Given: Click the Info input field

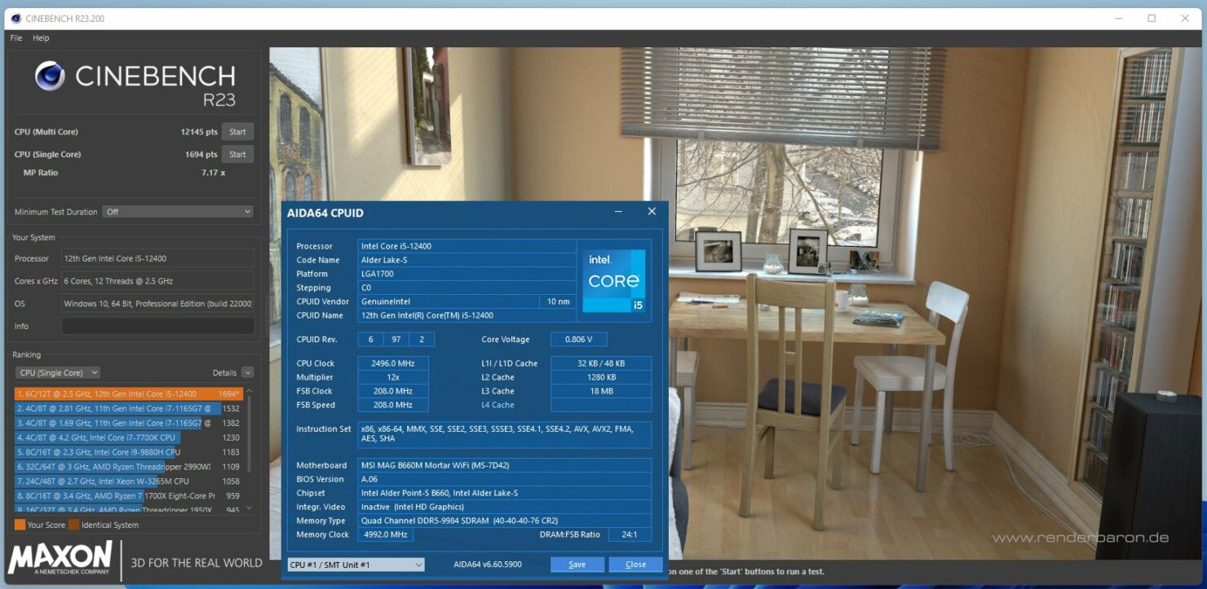Looking at the screenshot, I should click(x=157, y=326).
